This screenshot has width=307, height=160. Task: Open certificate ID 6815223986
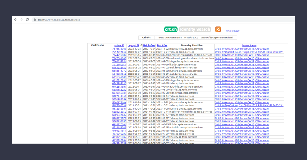[x=119, y=80]
